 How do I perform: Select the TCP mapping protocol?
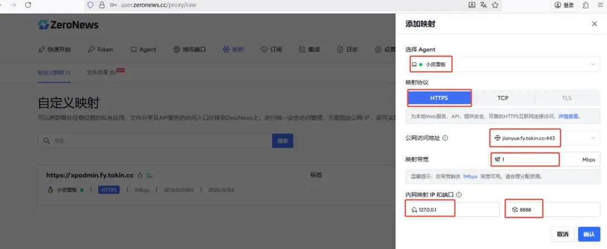coord(503,98)
